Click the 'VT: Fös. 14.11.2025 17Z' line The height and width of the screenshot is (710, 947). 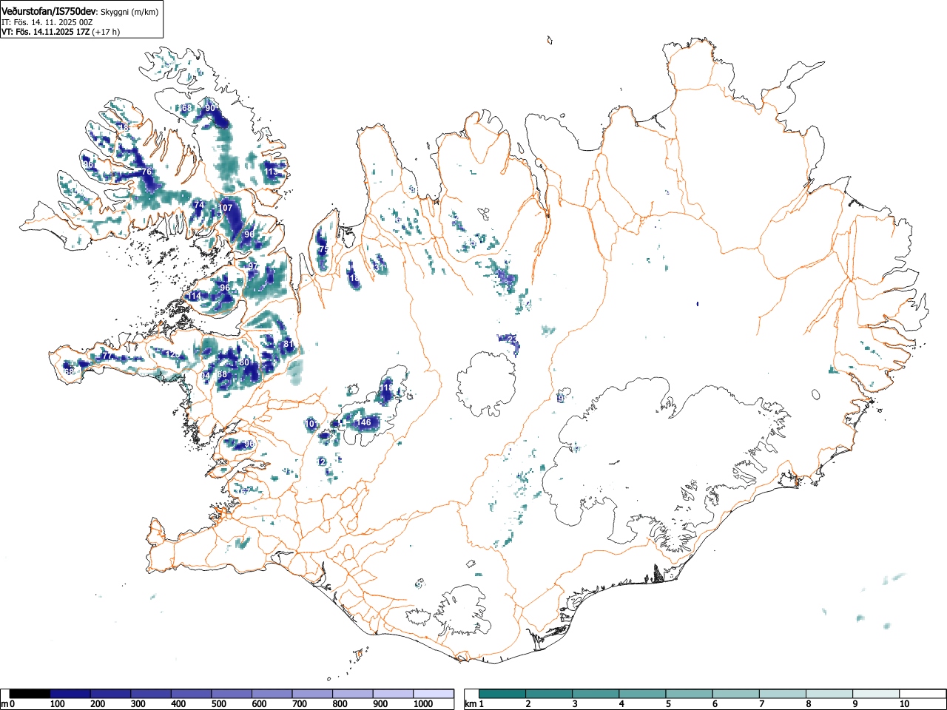pos(45,32)
